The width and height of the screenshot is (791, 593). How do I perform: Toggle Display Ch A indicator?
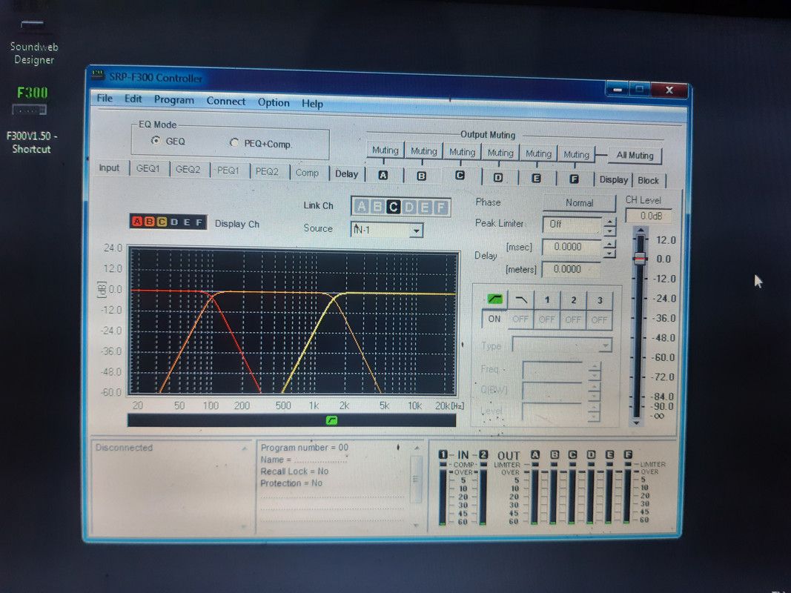(x=137, y=221)
